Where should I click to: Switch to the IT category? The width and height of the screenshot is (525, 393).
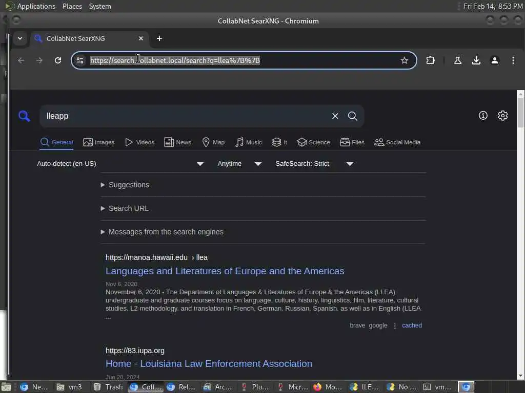click(x=279, y=142)
